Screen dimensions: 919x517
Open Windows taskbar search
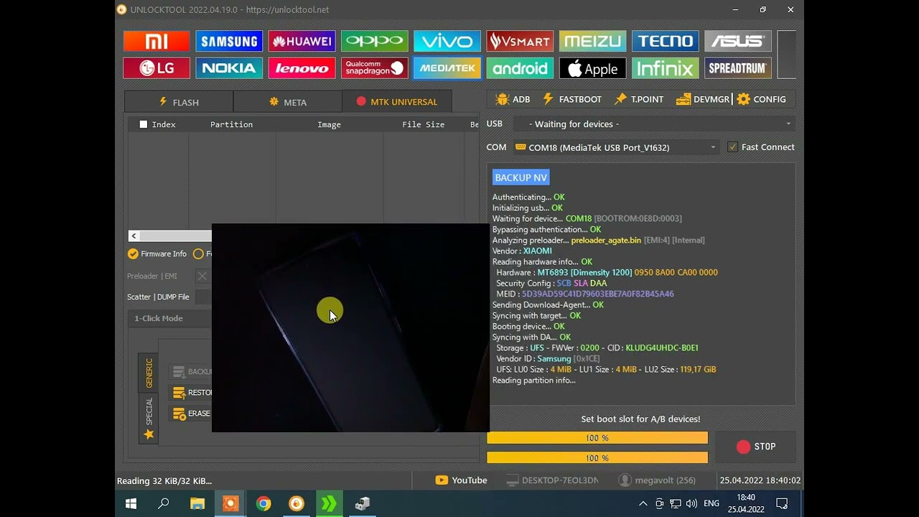tap(164, 503)
